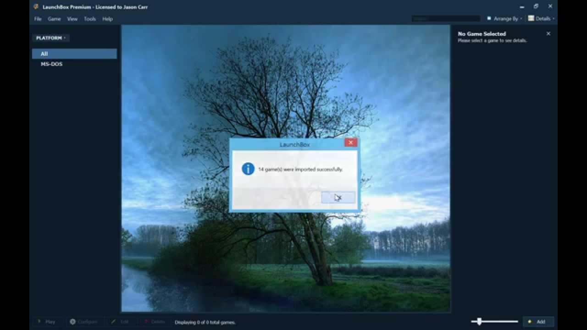587x330 pixels.
Task: Open the View menu
Action: point(72,19)
